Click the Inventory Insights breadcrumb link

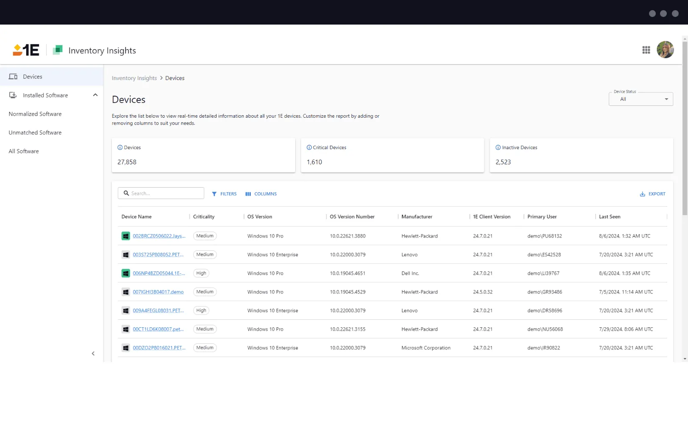[134, 78]
